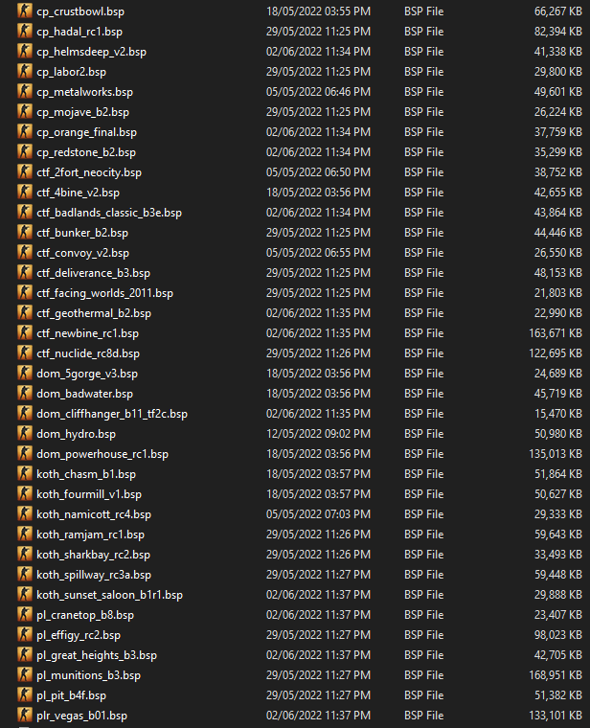Click the file name koth_namicott_rc4.bsp

(94, 514)
